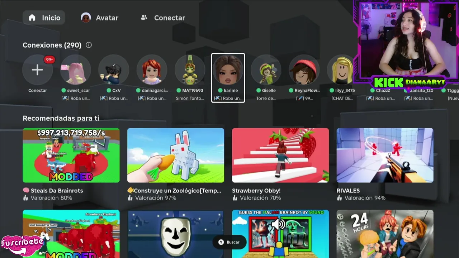Click the thumbs-up icon beside Valoración 94%

(340, 198)
